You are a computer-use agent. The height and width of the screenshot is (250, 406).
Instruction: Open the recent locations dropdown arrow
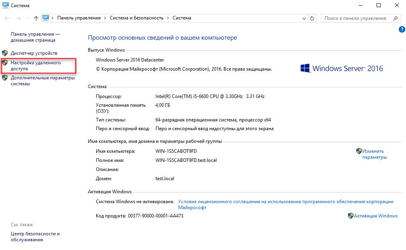28,18
